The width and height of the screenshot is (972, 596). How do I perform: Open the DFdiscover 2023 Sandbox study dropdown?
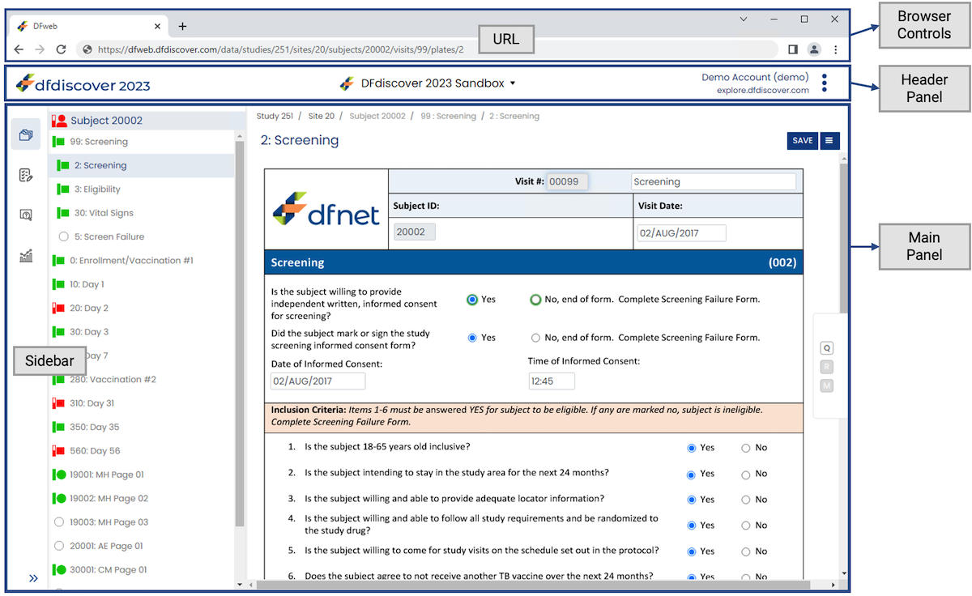[x=428, y=83]
